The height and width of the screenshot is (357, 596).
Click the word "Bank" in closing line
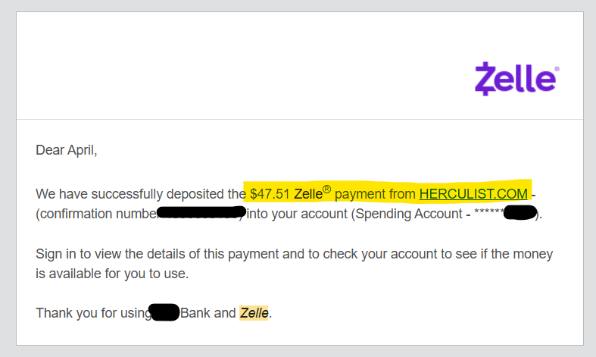pyautogui.click(x=196, y=312)
